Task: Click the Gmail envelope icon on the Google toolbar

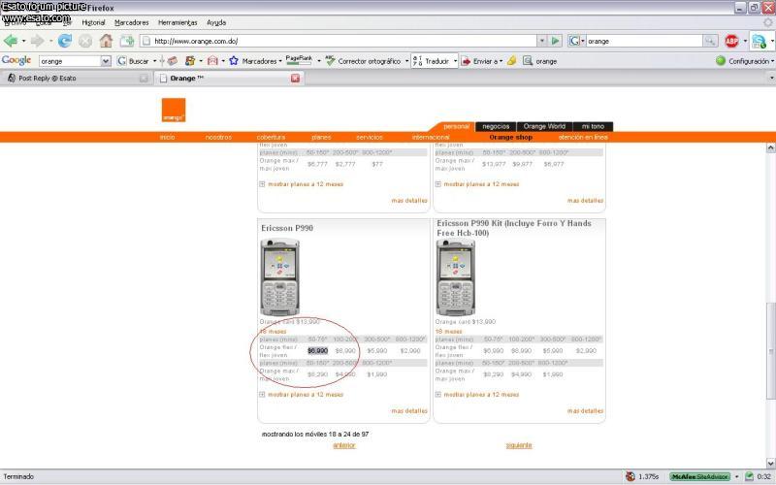Action: click(x=212, y=61)
